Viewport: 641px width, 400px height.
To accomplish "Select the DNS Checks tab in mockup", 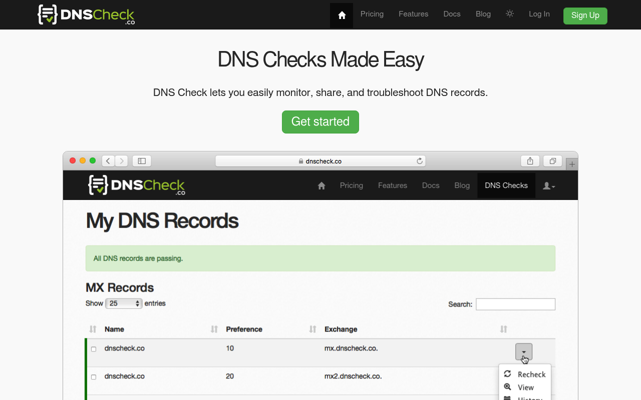I will tap(506, 185).
